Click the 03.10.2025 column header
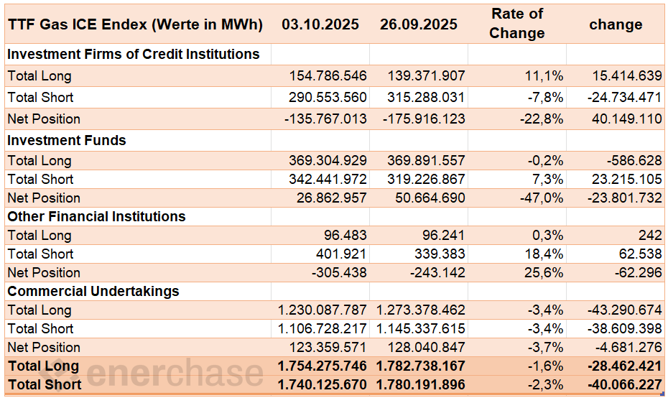 pos(320,24)
